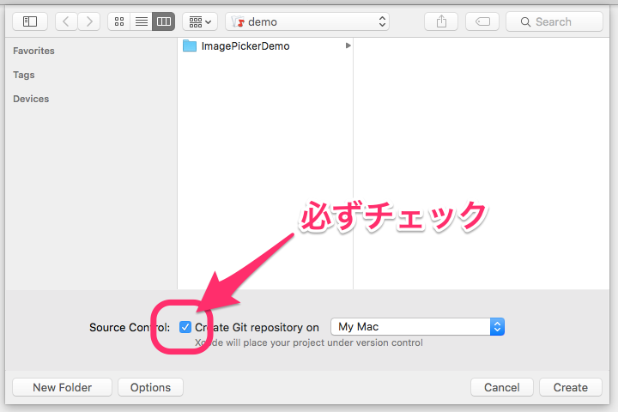The width and height of the screenshot is (618, 412).
Task: Click the Edit Tags toolbar icon
Action: tap(482, 21)
